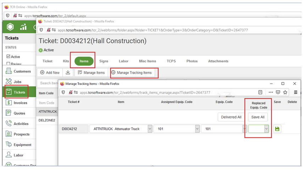Click the Save All button

[258, 117]
